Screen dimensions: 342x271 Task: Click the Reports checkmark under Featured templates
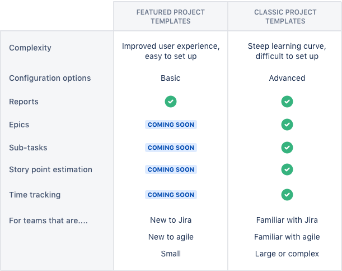(x=171, y=102)
